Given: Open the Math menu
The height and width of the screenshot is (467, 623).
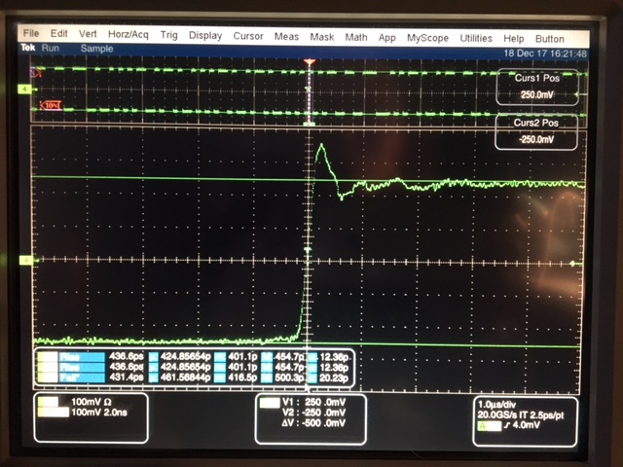Looking at the screenshot, I should click(356, 37).
